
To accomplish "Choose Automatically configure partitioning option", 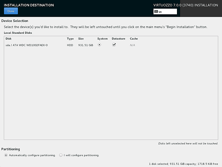I will click(6, 155).
